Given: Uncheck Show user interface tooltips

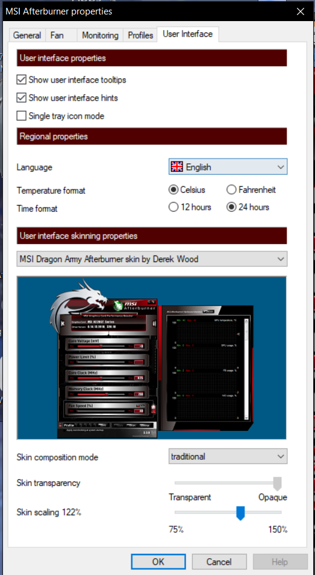Looking at the screenshot, I should coord(22,80).
